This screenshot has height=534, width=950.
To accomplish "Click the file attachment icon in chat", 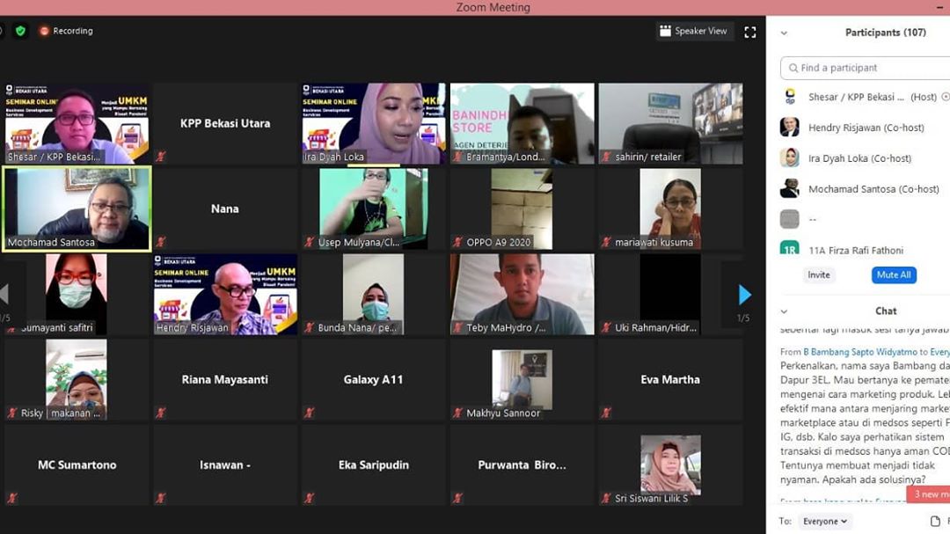I will click(x=935, y=521).
